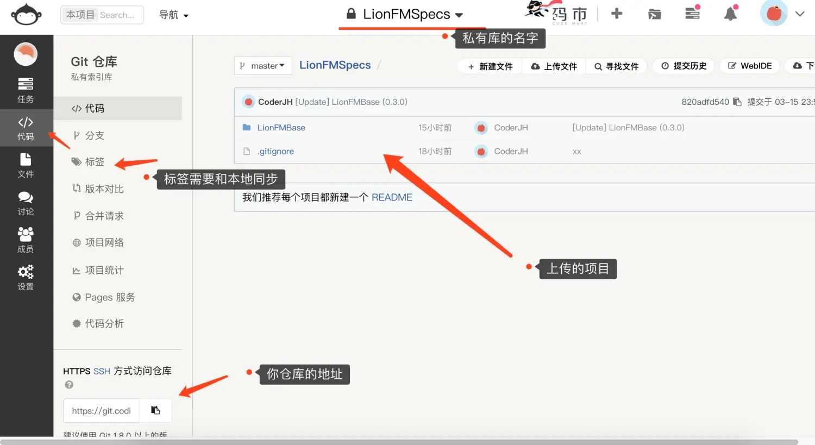Screen dimensions: 815x445
Task: Focus the 本项目 search field
Action: pos(102,15)
